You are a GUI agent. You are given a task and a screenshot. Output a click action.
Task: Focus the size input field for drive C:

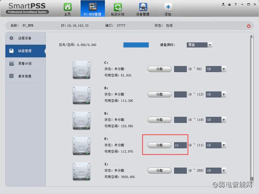click(180, 69)
